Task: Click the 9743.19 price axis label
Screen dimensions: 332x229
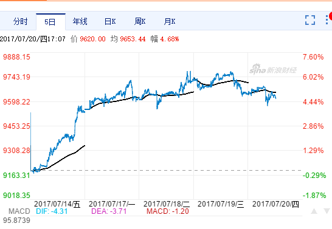Action: [x=16, y=77]
